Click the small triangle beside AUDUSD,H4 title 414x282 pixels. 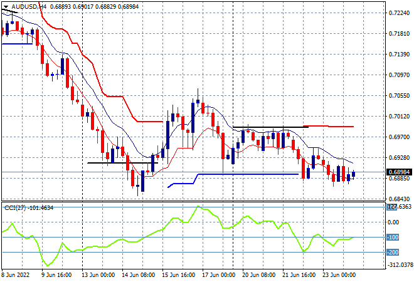click(6, 7)
